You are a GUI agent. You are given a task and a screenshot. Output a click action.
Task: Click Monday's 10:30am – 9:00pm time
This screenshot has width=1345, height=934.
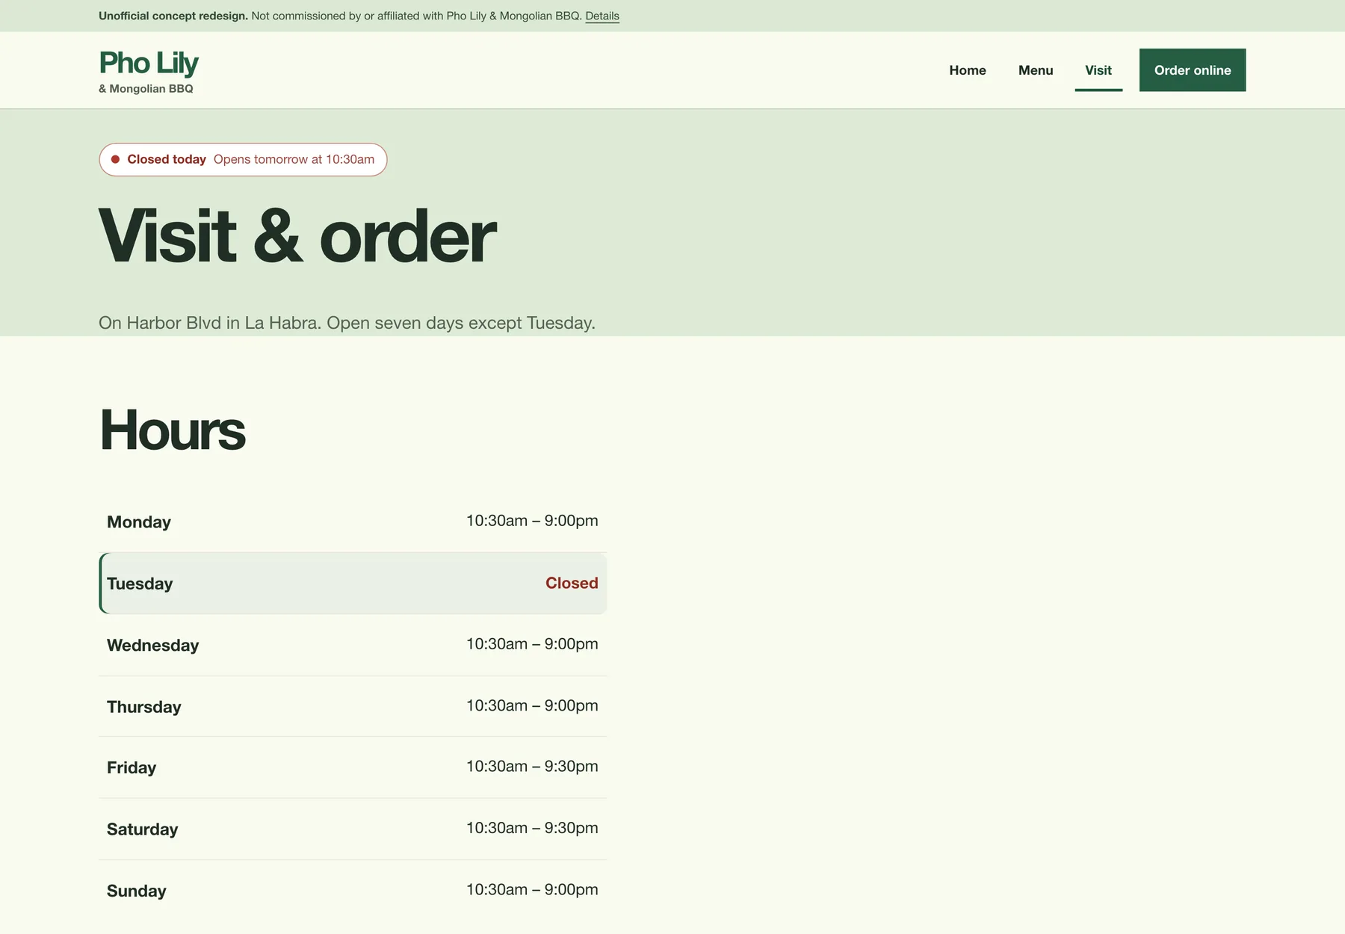coord(532,521)
